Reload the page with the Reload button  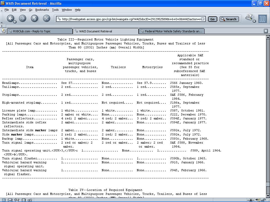click(x=35, y=18)
